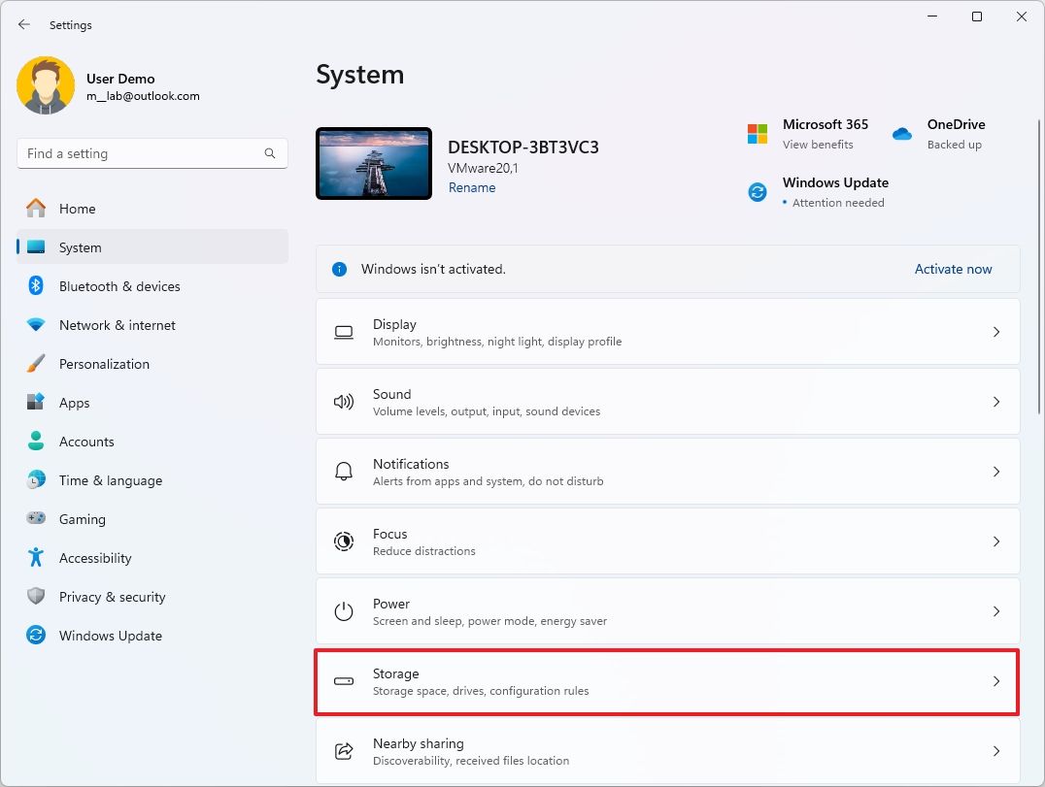Click the back arrow in title bar

[x=24, y=24]
